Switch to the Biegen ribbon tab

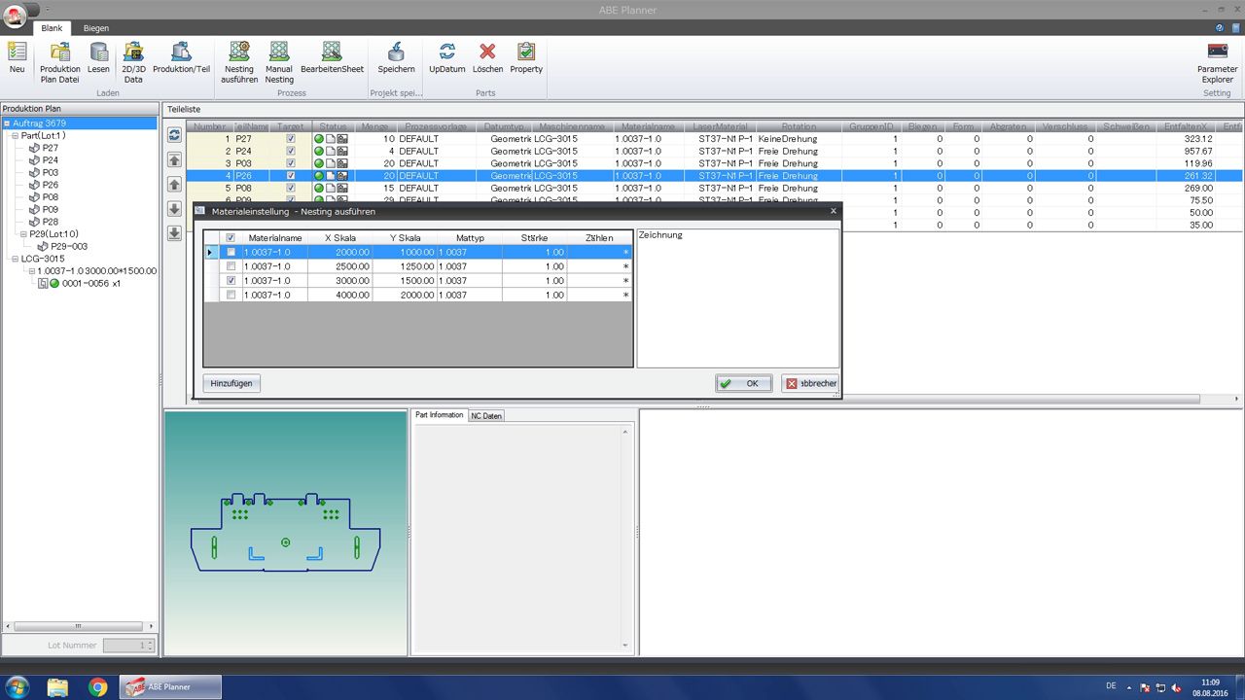pos(96,28)
